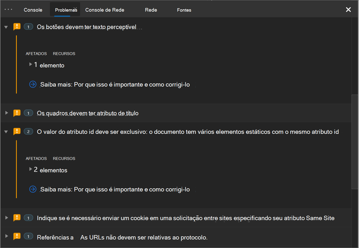
Task: Click count badge of the botões issue
Action: tap(28, 27)
